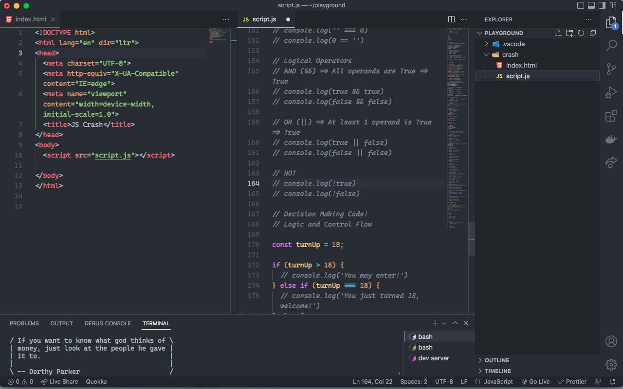Viewport: 623px width, 389px height.
Task: Switch to the DEBUG CONSOLE tab
Action: [x=108, y=323]
